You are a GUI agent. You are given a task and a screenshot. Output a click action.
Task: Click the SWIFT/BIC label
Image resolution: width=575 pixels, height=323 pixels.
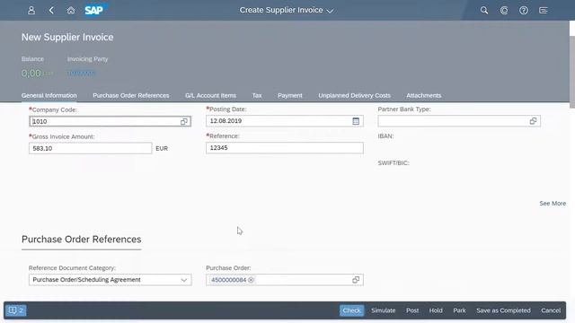[394, 163]
